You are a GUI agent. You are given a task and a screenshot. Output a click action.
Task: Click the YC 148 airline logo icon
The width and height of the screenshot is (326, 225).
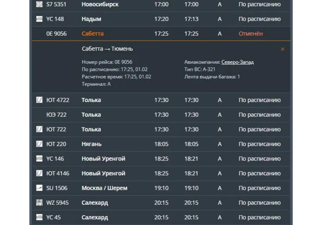pos(39,19)
